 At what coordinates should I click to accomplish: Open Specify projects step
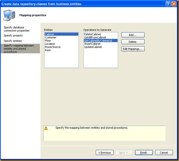pos(13,35)
